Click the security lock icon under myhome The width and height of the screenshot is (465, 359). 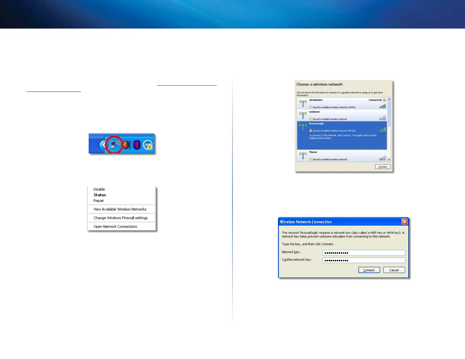pyautogui.click(x=311, y=119)
